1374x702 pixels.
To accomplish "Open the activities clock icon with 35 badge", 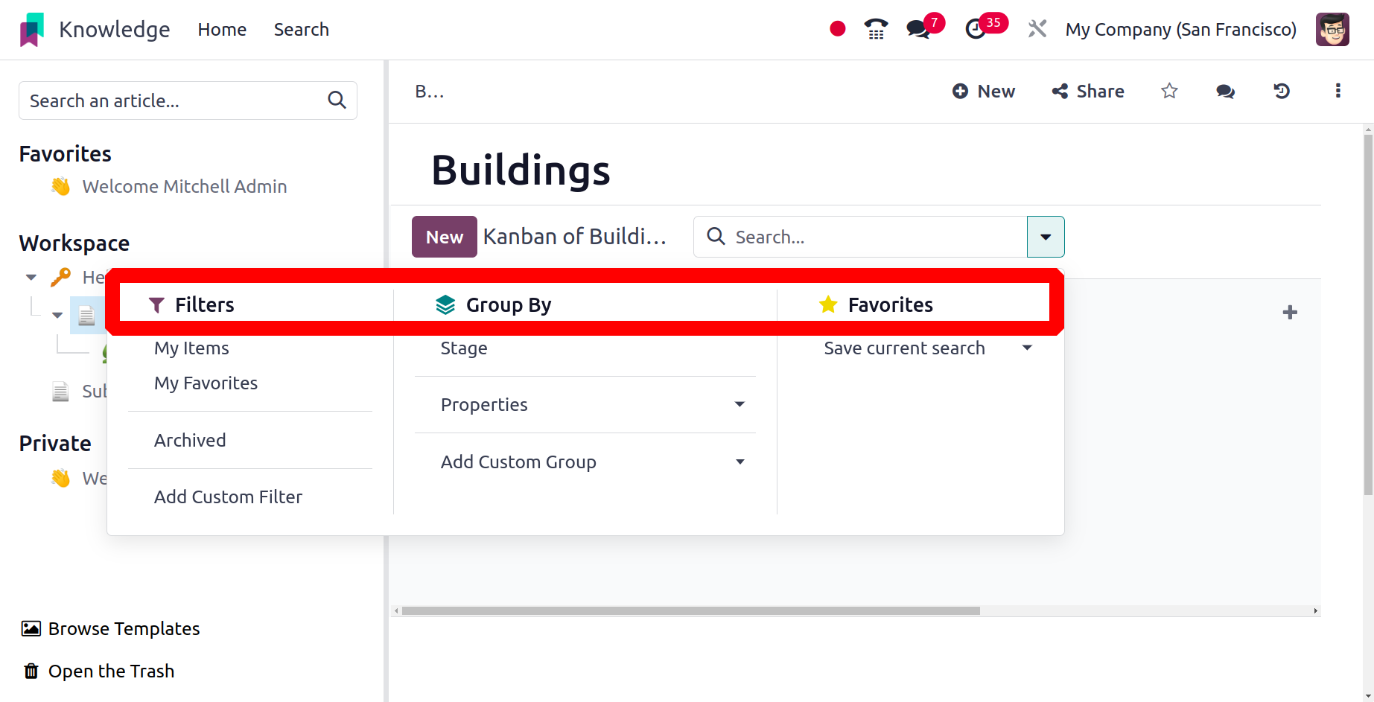I will point(975,29).
